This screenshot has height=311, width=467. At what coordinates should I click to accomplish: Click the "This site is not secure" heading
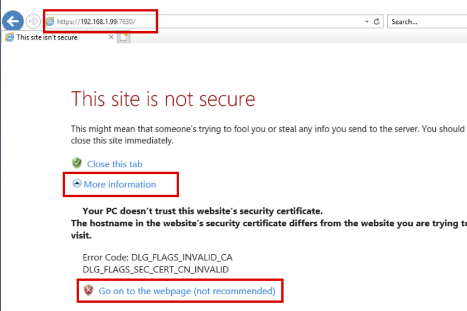tap(163, 99)
